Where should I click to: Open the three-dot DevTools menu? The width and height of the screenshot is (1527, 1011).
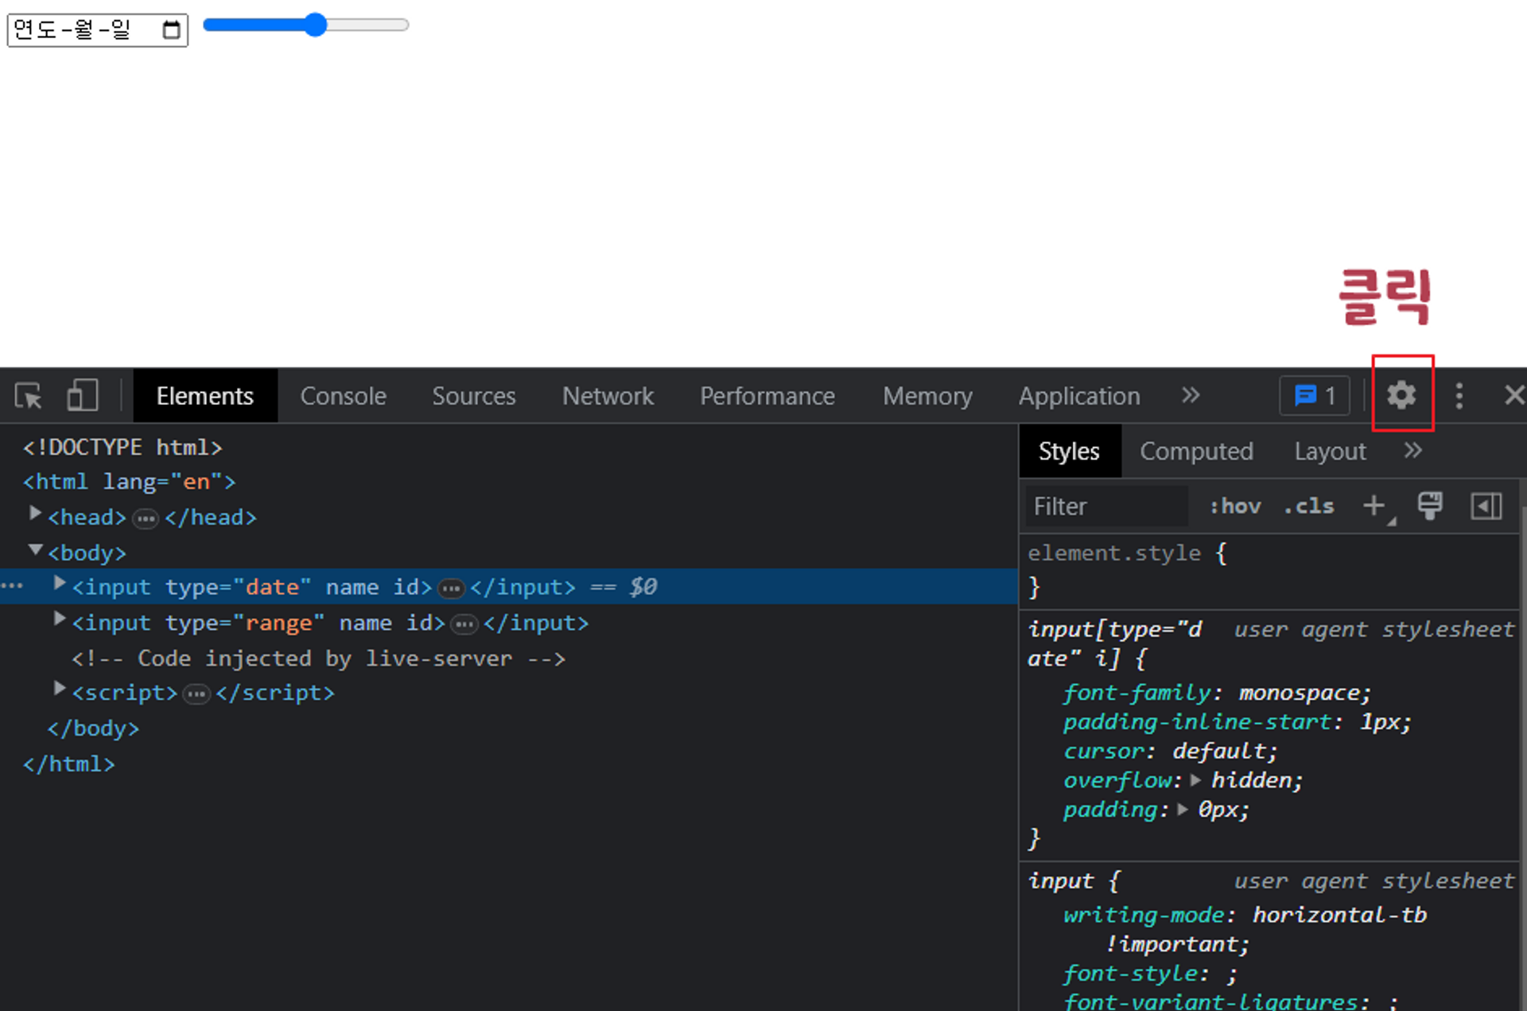click(x=1459, y=395)
